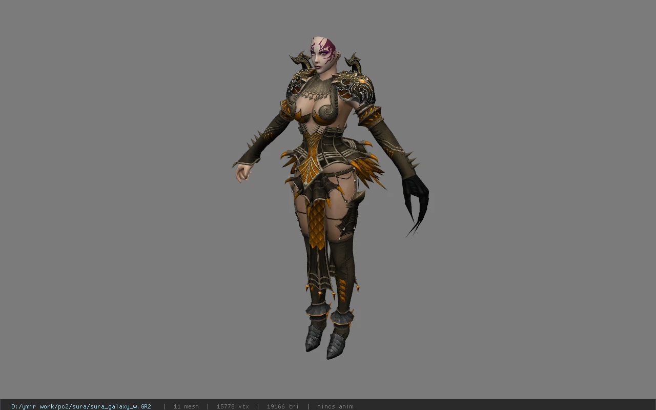Click the 3D character model in viewport
656x410 pixels.
point(331,197)
